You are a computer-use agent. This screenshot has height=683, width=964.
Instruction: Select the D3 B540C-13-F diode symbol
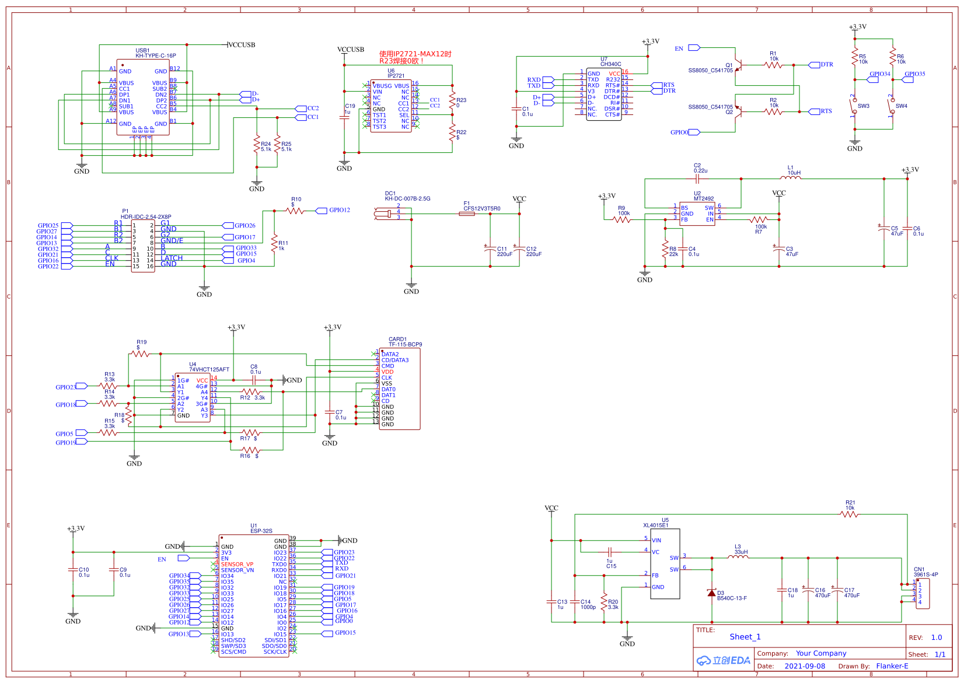pyautogui.click(x=711, y=593)
